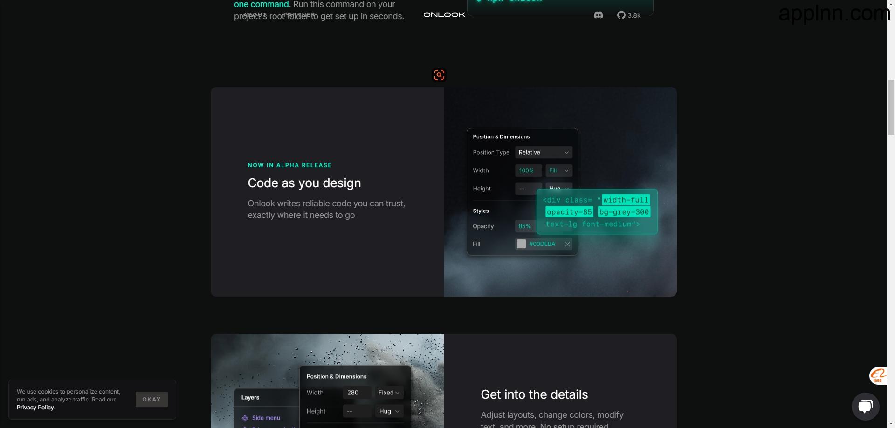Clear the #00DEBA fill with the X
Image resolution: width=895 pixels, height=428 pixels.
click(x=567, y=244)
